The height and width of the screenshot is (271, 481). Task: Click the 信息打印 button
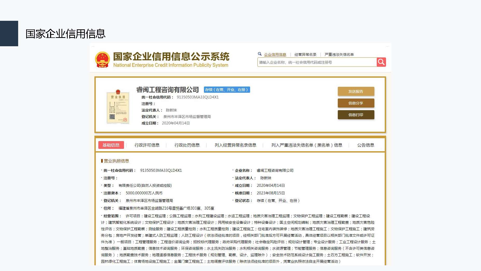point(356,115)
